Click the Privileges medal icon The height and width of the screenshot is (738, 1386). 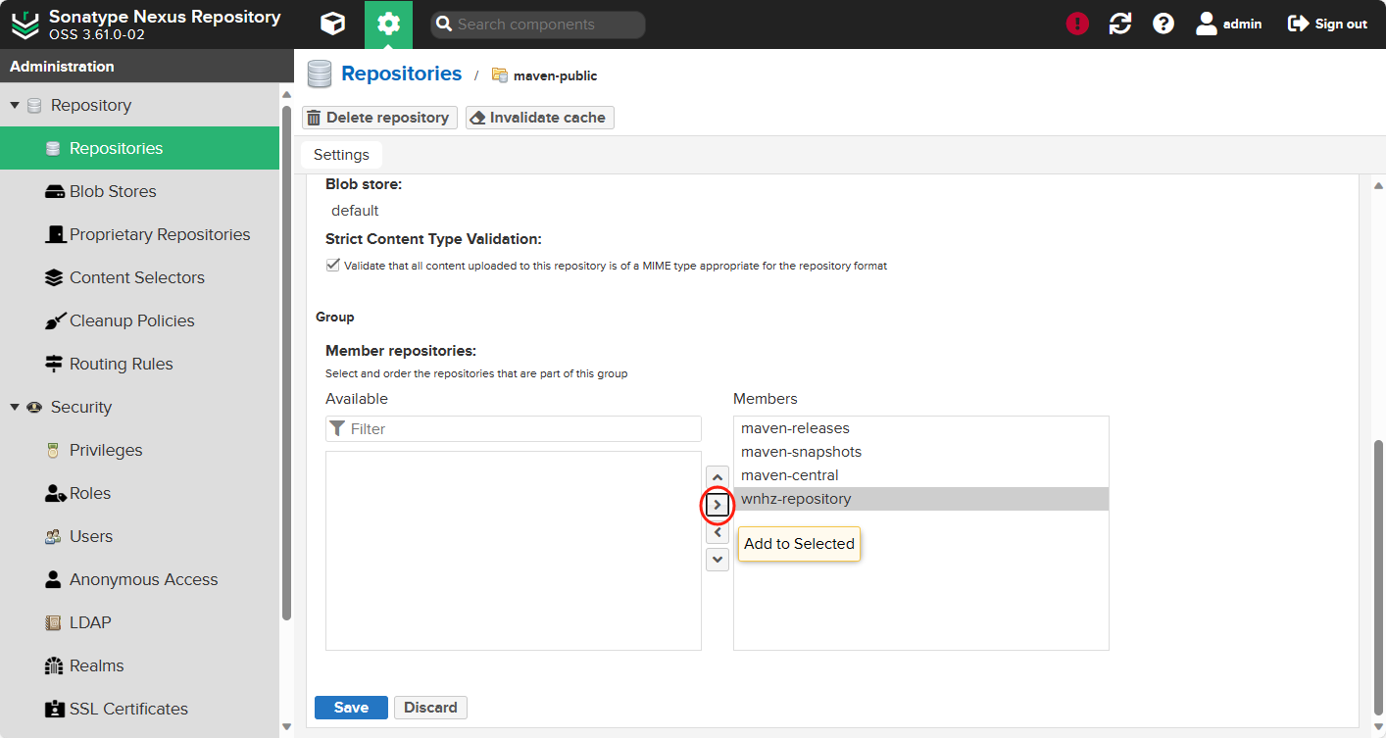(x=54, y=450)
